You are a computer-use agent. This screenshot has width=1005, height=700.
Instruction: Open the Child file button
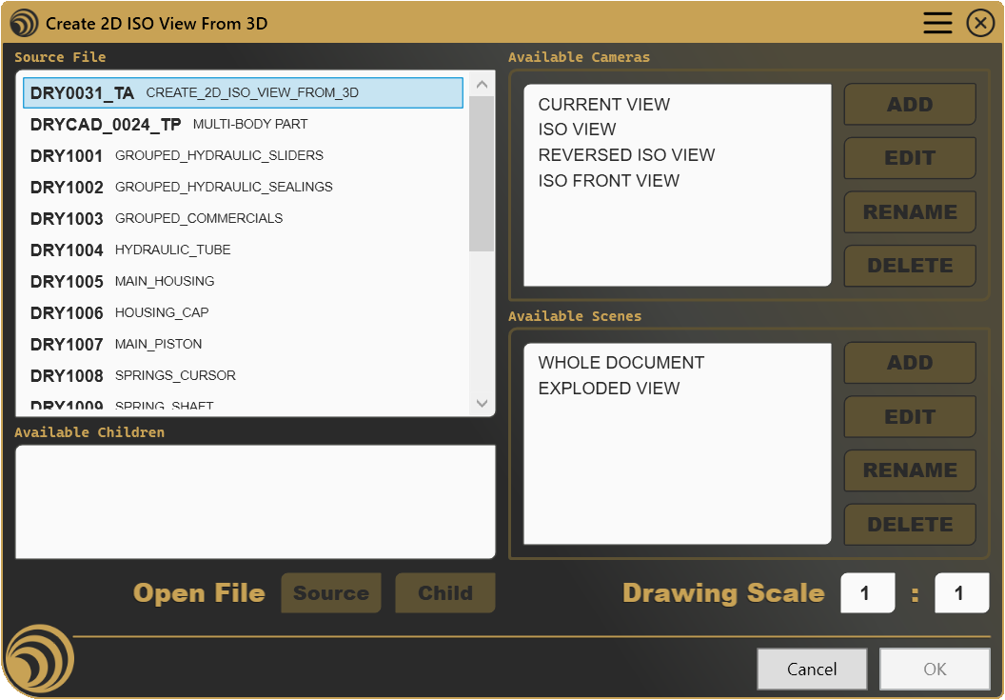[x=445, y=592]
